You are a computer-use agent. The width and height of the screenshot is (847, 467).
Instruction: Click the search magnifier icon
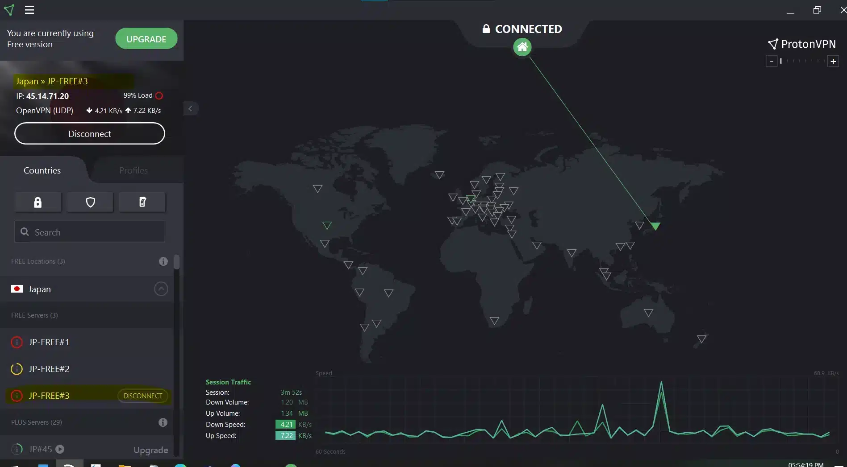tap(25, 232)
